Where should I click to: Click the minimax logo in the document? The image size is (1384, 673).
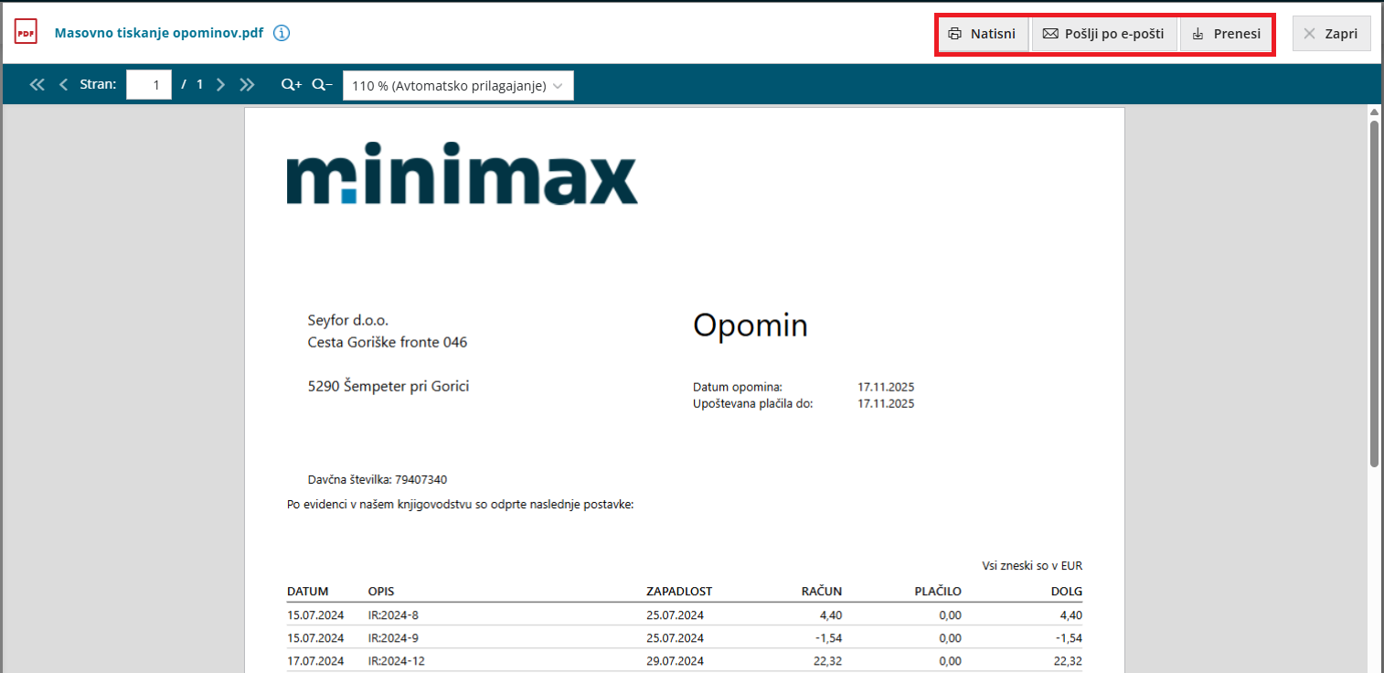(462, 174)
